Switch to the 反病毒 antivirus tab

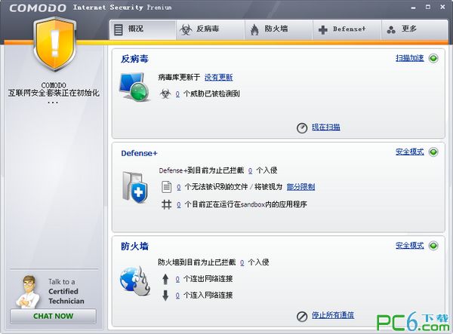click(211, 29)
